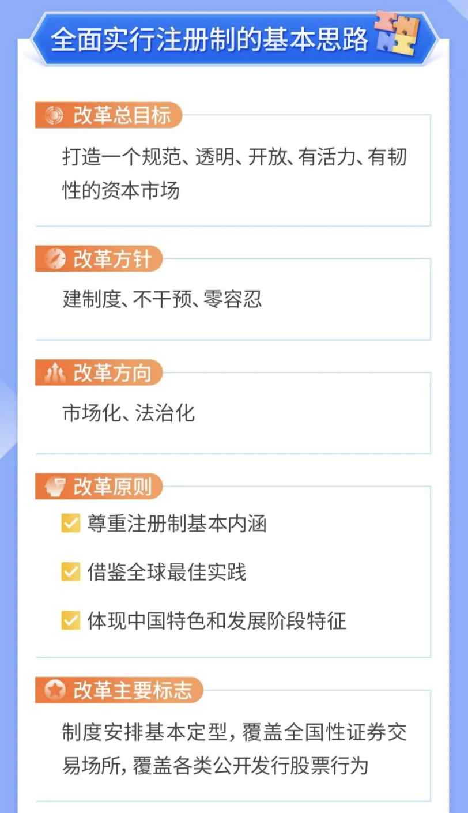Click the puzzle pieces icon in title banner
The width and height of the screenshot is (468, 813).
[398, 34]
